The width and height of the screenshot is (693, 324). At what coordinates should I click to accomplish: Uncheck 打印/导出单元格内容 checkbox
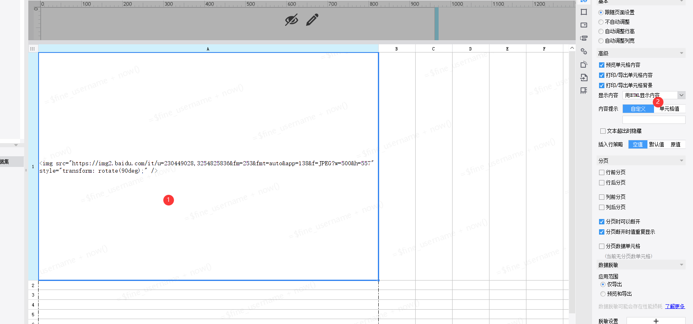(x=602, y=75)
